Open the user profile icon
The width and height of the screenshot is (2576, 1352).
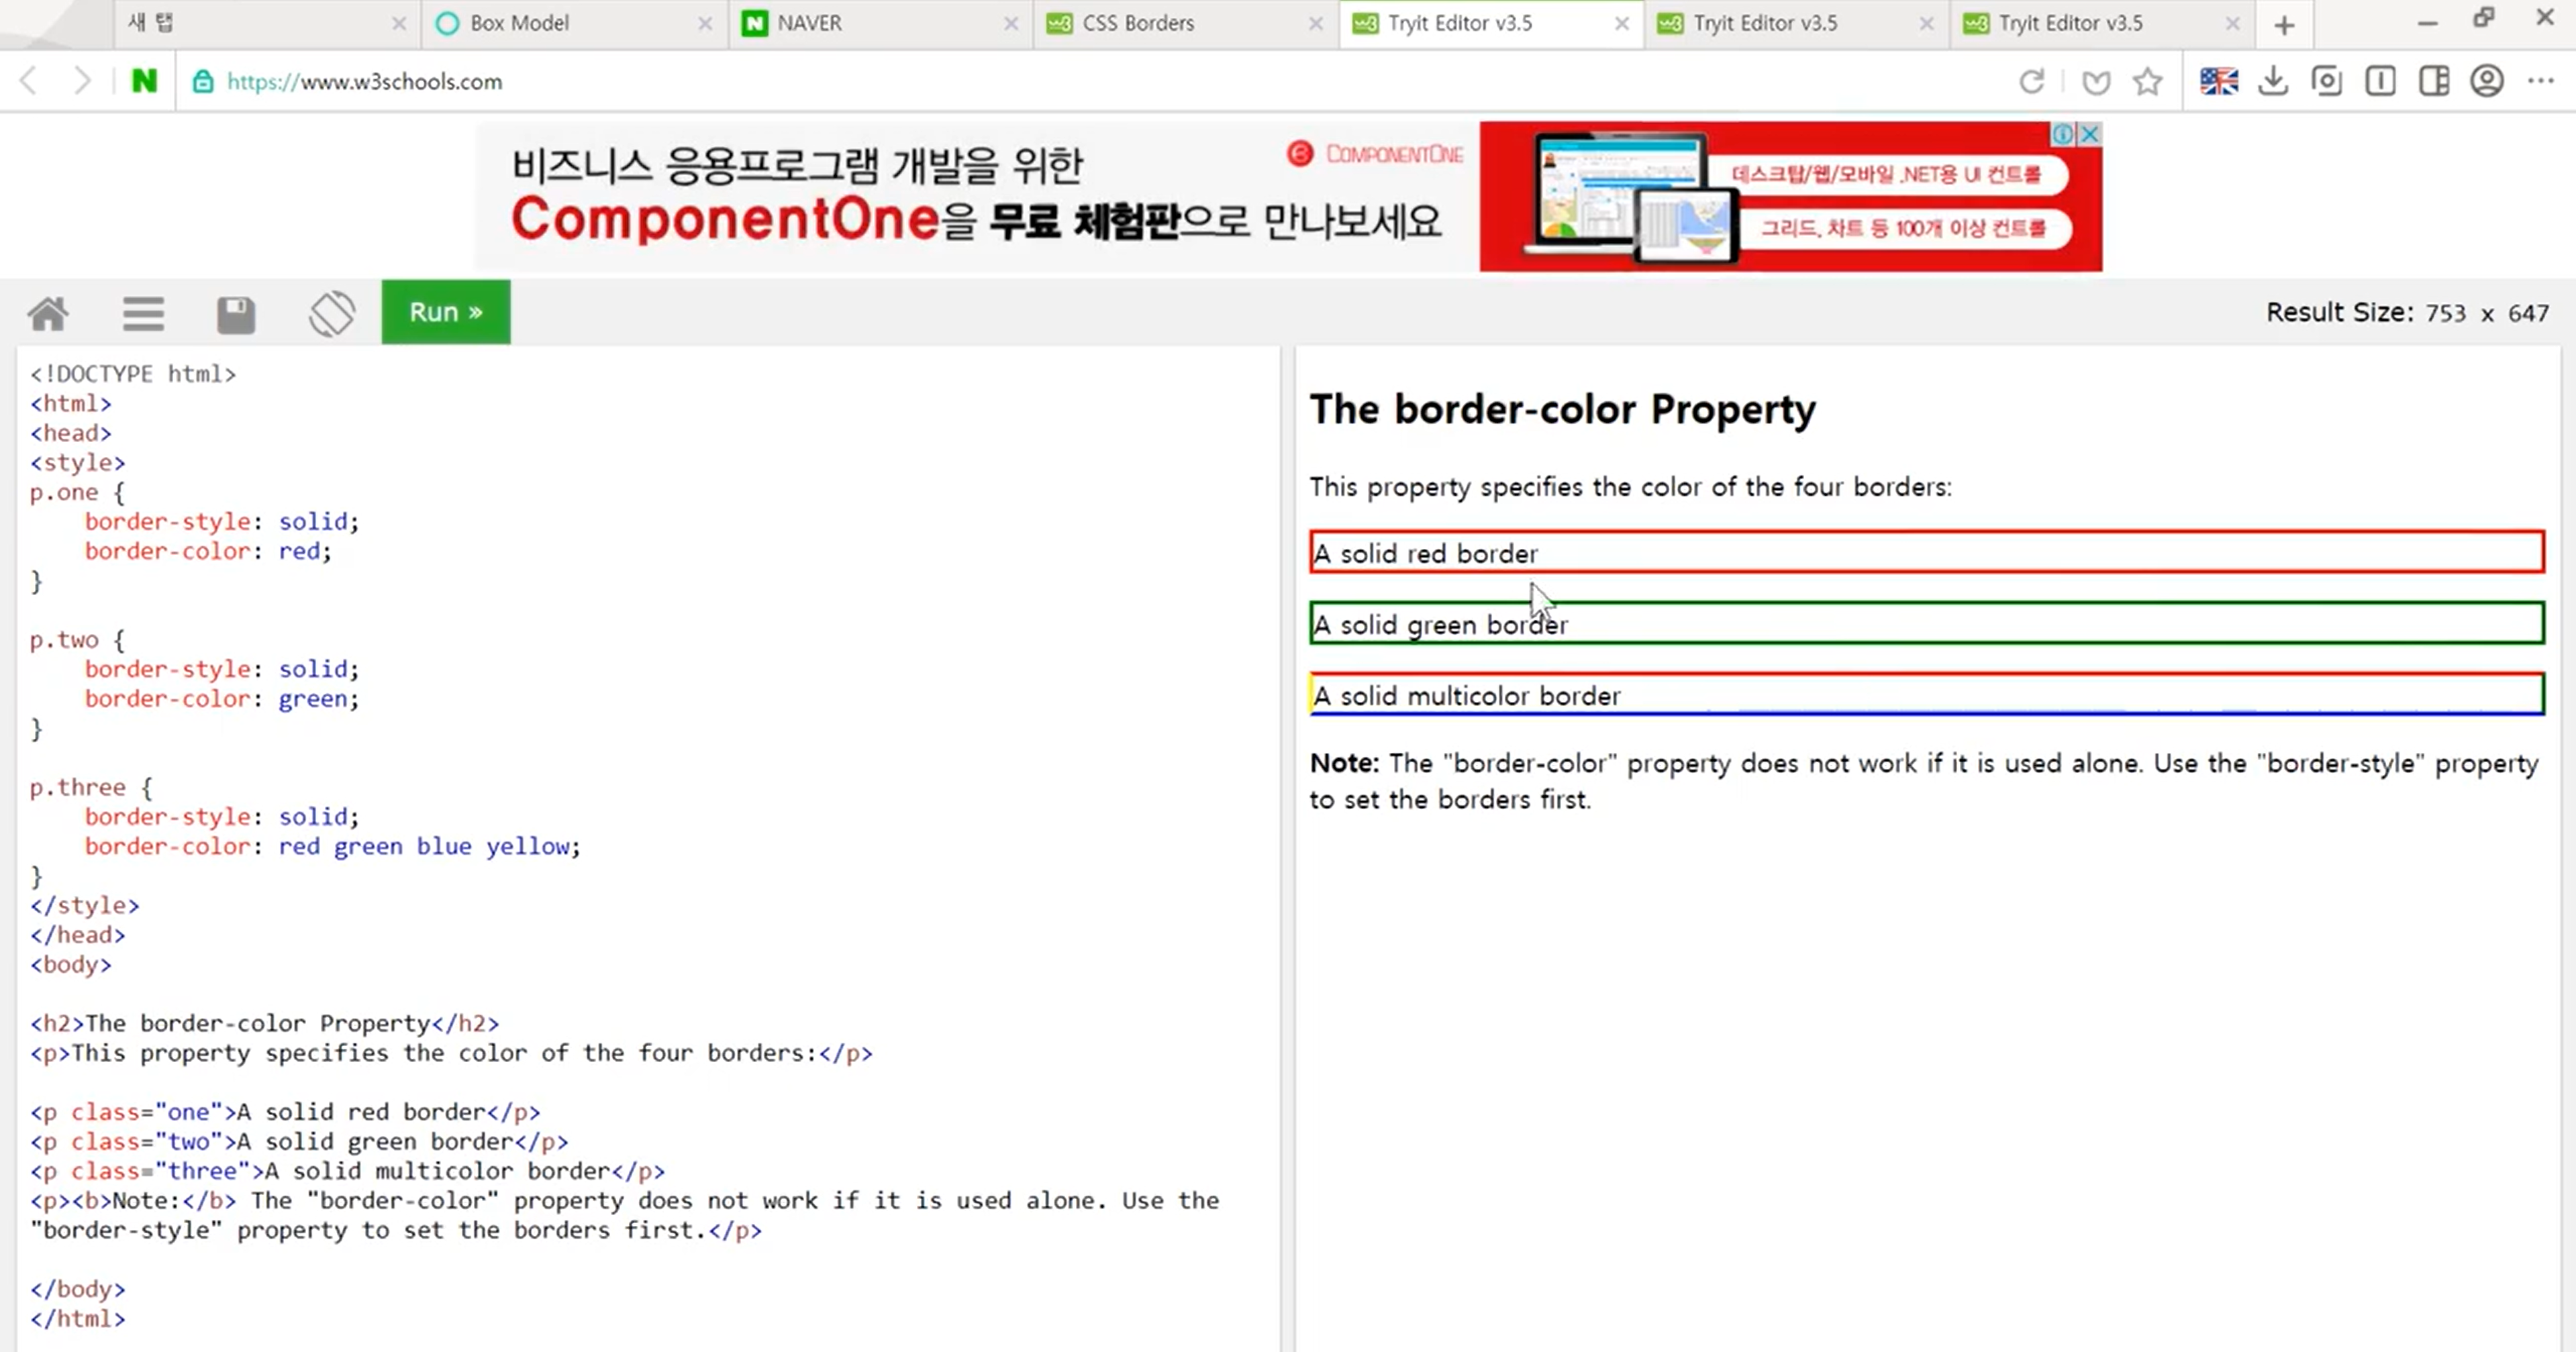(x=2487, y=81)
